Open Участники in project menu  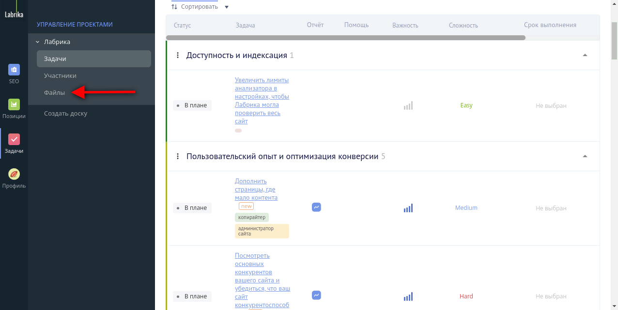[60, 76]
